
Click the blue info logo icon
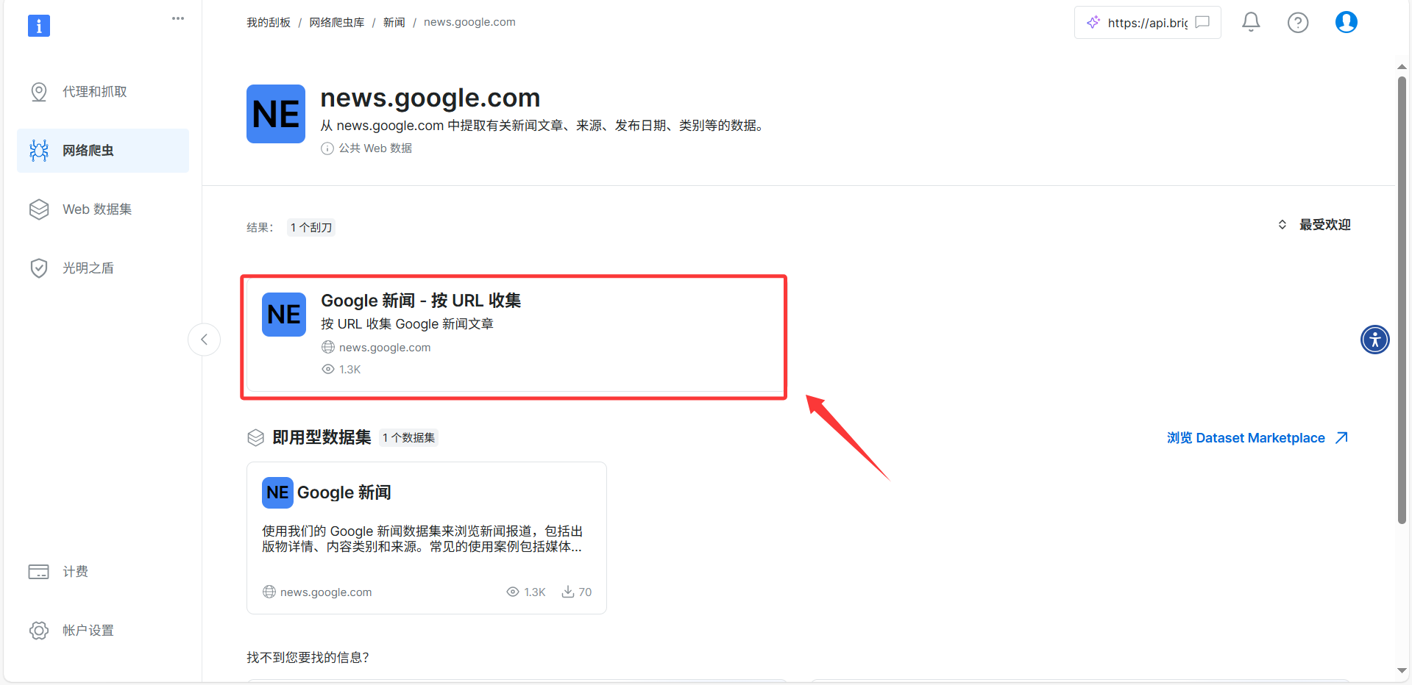pos(39,26)
